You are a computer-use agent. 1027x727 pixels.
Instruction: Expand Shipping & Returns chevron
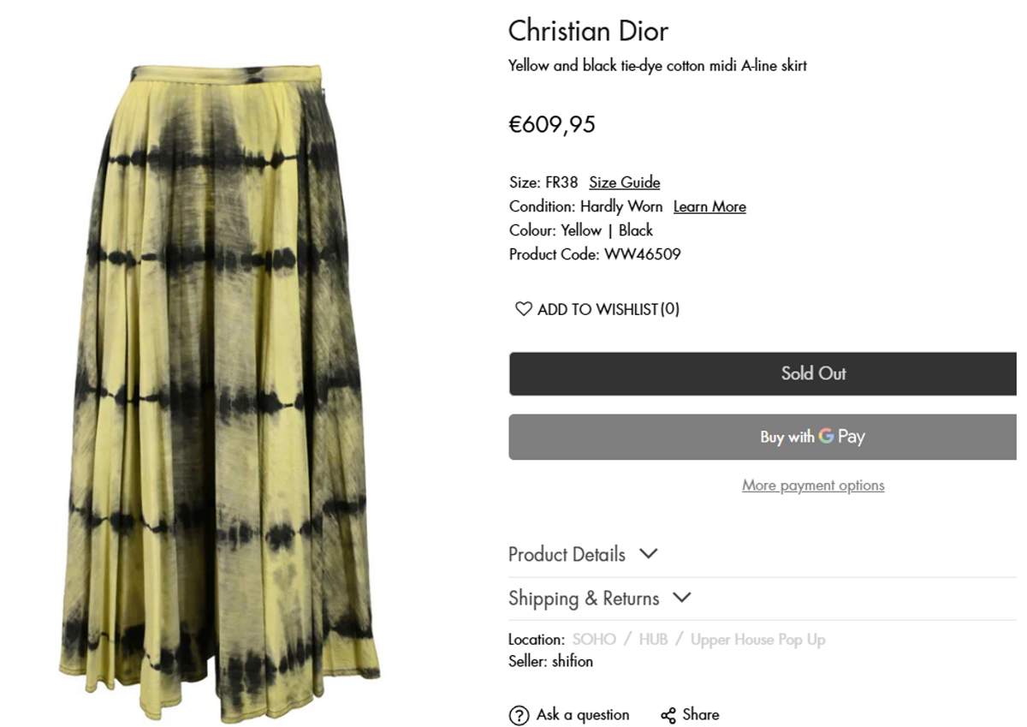click(x=682, y=597)
